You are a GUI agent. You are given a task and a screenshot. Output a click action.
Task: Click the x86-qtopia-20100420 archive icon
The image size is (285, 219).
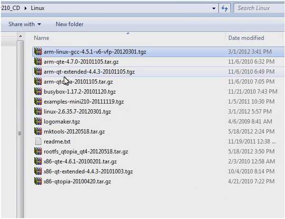click(x=38, y=181)
